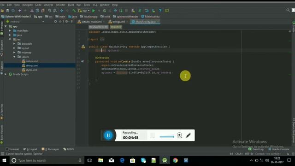Screen dimensions: 295x166
Task: Expand the drawable folder
Action: 14,44
